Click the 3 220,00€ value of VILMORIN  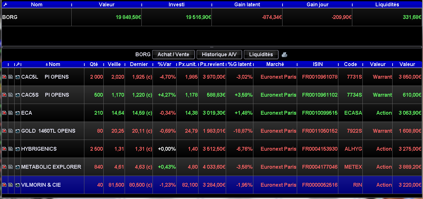click(x=410, y=185)
